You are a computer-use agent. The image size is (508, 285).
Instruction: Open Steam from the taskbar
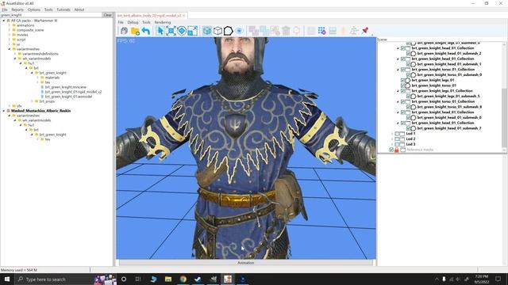(x=198, y=279)
